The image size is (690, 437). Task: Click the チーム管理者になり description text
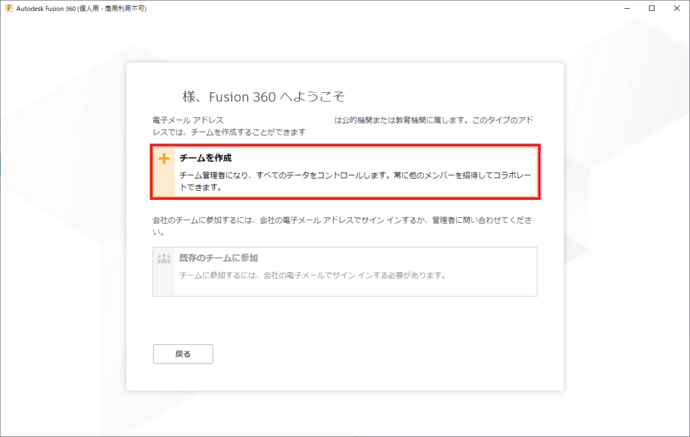(x=355, y=181)
